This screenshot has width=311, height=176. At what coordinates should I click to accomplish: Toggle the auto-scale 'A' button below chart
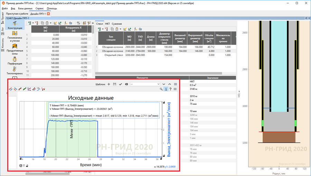(21, 166)
